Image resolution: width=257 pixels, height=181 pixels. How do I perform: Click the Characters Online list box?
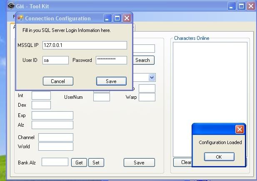pyautogui.click(x=210, y=100)
